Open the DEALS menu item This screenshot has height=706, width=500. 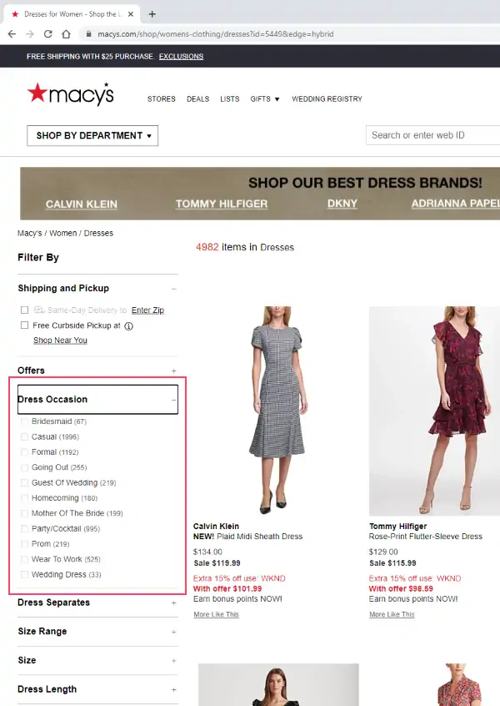[x=197, y=98]
